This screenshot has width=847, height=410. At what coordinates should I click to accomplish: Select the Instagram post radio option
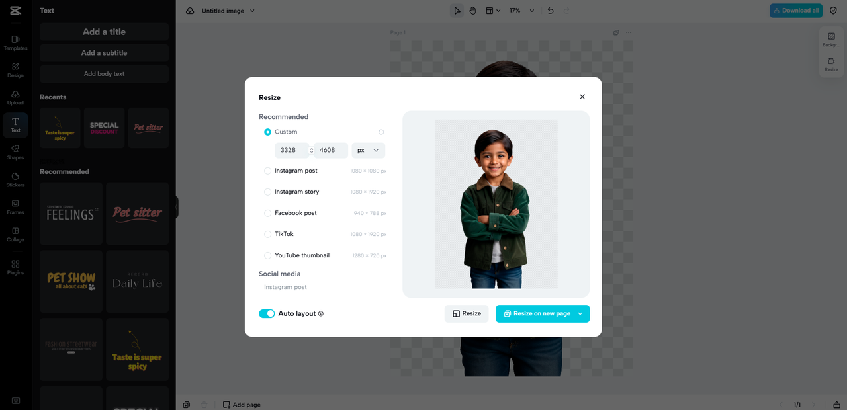tap(267, 171)
